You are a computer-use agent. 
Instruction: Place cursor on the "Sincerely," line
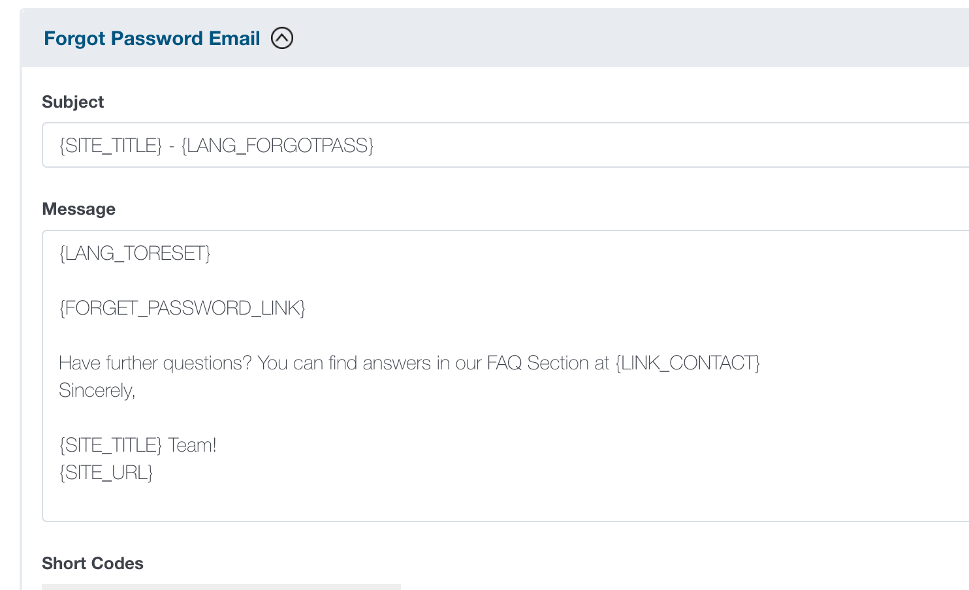(97, 390)
